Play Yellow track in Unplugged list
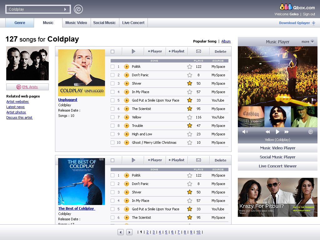The width and height of the screenshot is (320, 240). coord(127,117)
